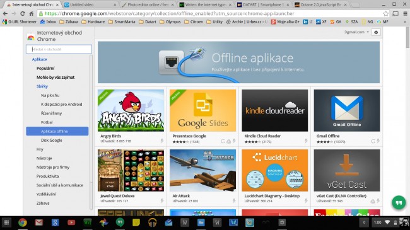Open the Zábava bookmark folder
Screen dimensions: 410x230
click(69, 22)
